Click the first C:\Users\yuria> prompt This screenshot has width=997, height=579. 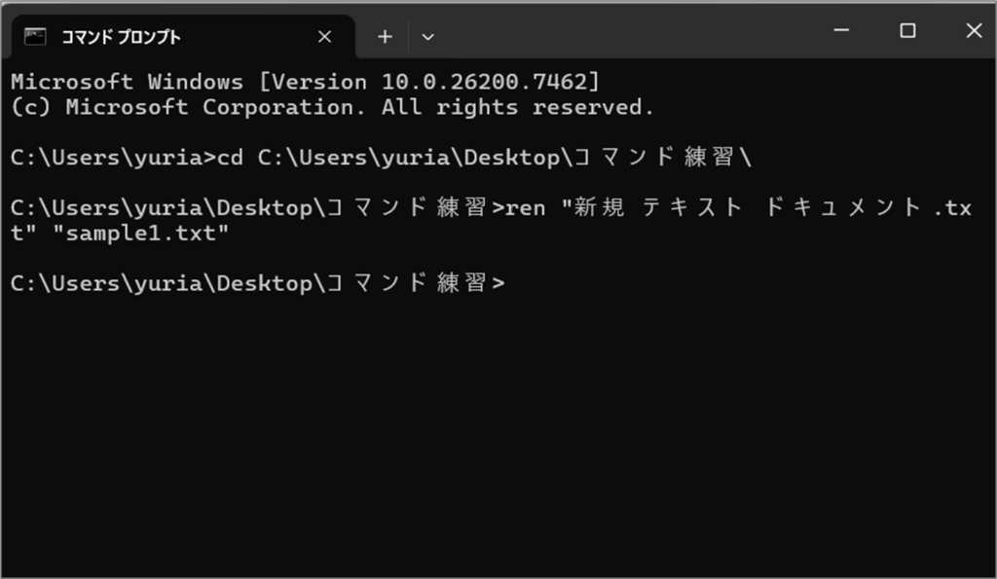pyautogui.click(x=112, y=158)
